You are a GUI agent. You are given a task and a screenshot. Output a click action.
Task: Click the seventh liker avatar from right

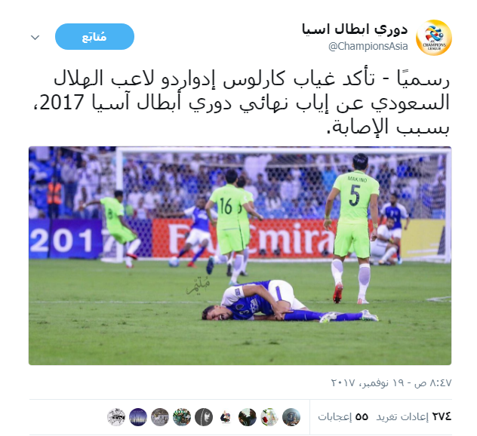pos(160,417)
